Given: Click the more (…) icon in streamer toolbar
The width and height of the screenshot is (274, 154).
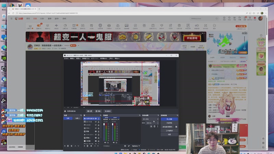Looking at the screenshot, I should click(x=214, y=26).
